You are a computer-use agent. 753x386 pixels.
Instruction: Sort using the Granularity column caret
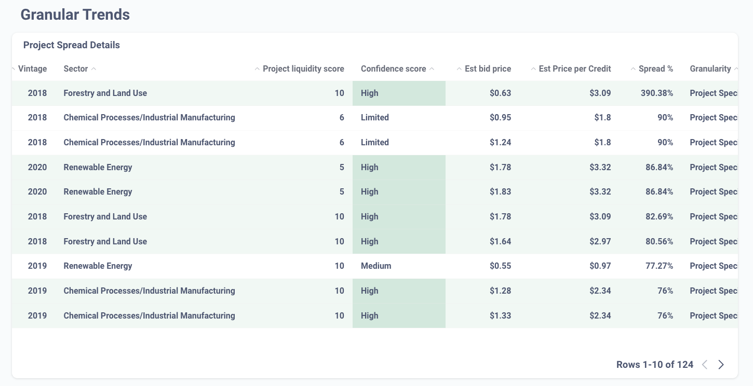coord(736,68)
